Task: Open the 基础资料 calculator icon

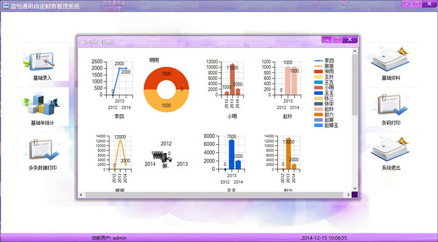Action: (390, 61)
